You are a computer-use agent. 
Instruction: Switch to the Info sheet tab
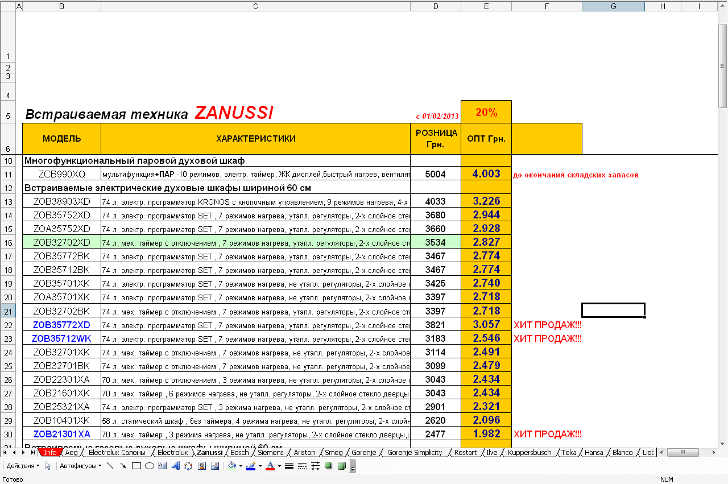click(51, 453)
